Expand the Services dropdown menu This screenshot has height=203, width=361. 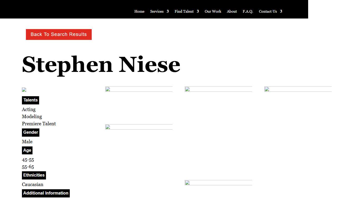(157, 11)
